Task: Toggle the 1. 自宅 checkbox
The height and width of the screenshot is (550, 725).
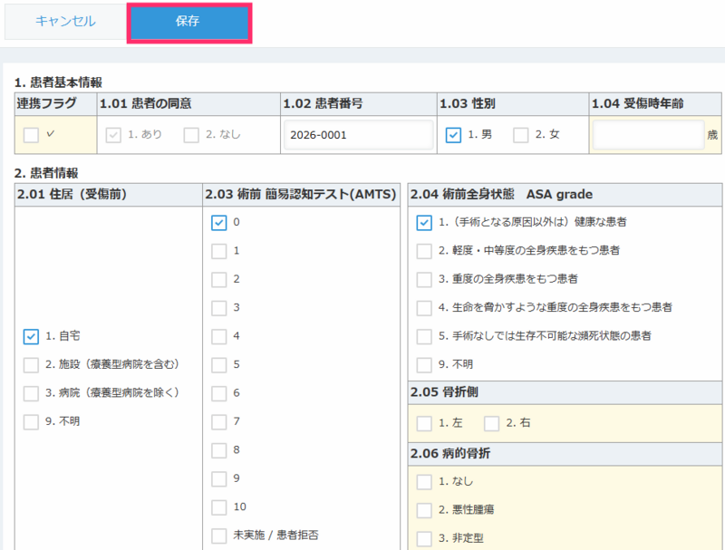Action: [x=31, y=336]
